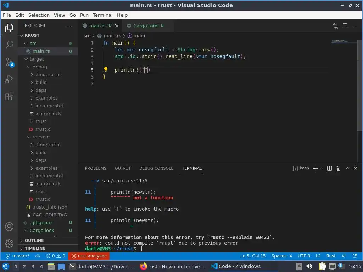Open launch terminal dropdown arrow

click(x=321, y=169)
